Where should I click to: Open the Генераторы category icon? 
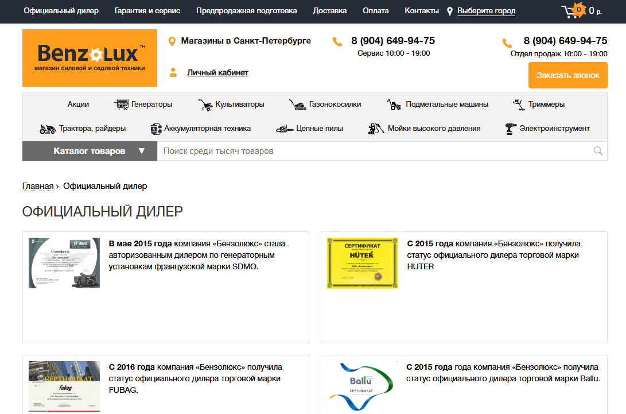tap(122, 104)
